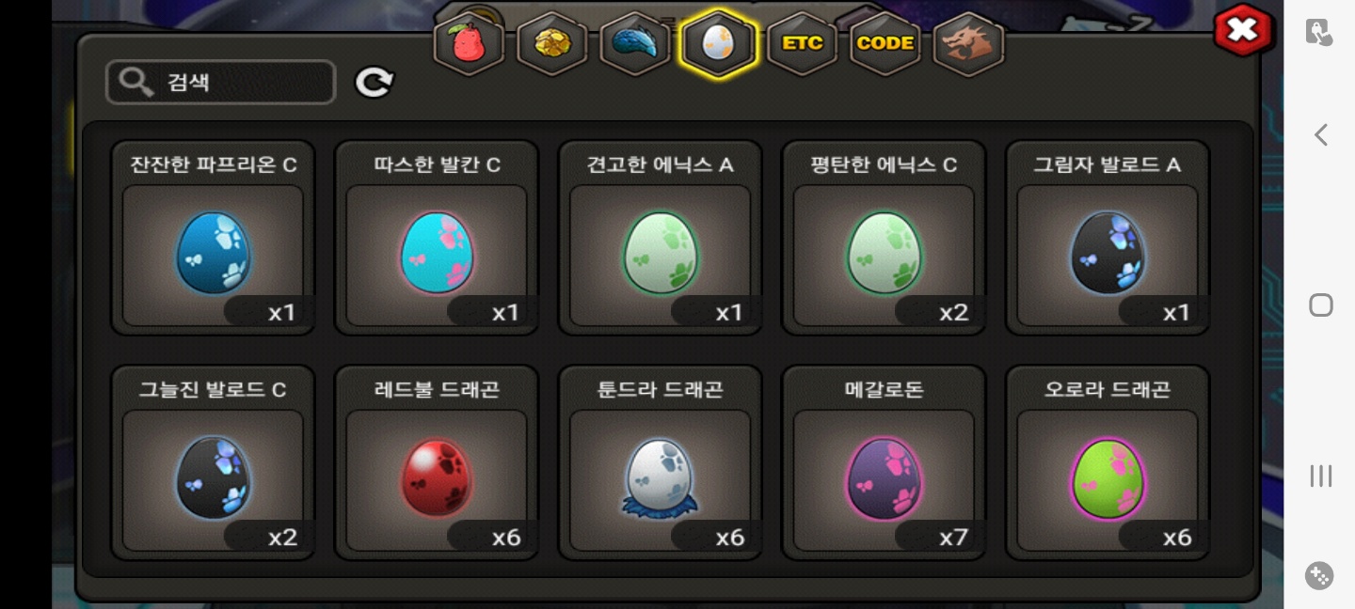Viewport: 1355px width, 609px height.
Task: Close the inventory with red X
Action: tap(1243, 30)
